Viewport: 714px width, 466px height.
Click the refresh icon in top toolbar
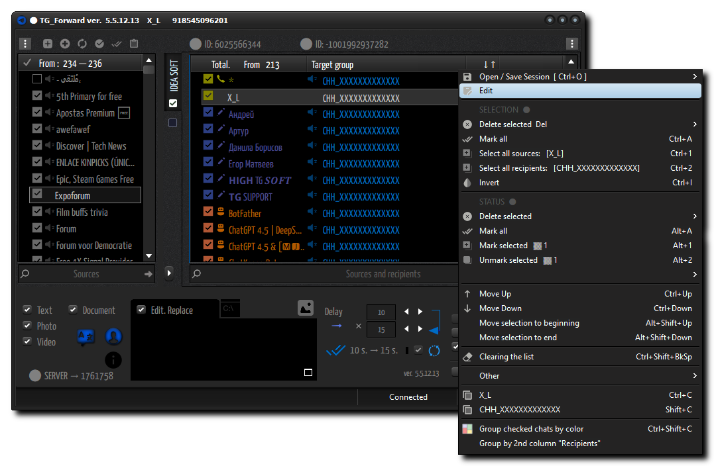click(82, 44)
